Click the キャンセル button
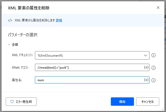166x112 pixels. [x=147, y=102]
